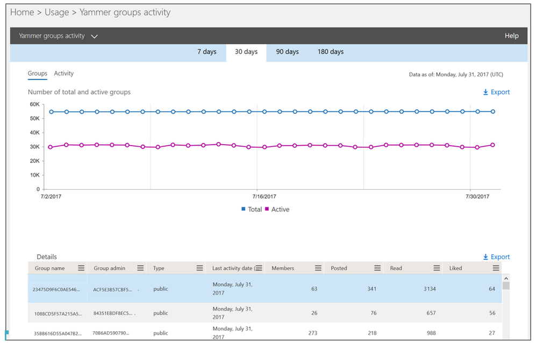Viewport: 537px width, 343px height.
Task: Click the details table scrollbar up arrow
Action: pos(506,278)
